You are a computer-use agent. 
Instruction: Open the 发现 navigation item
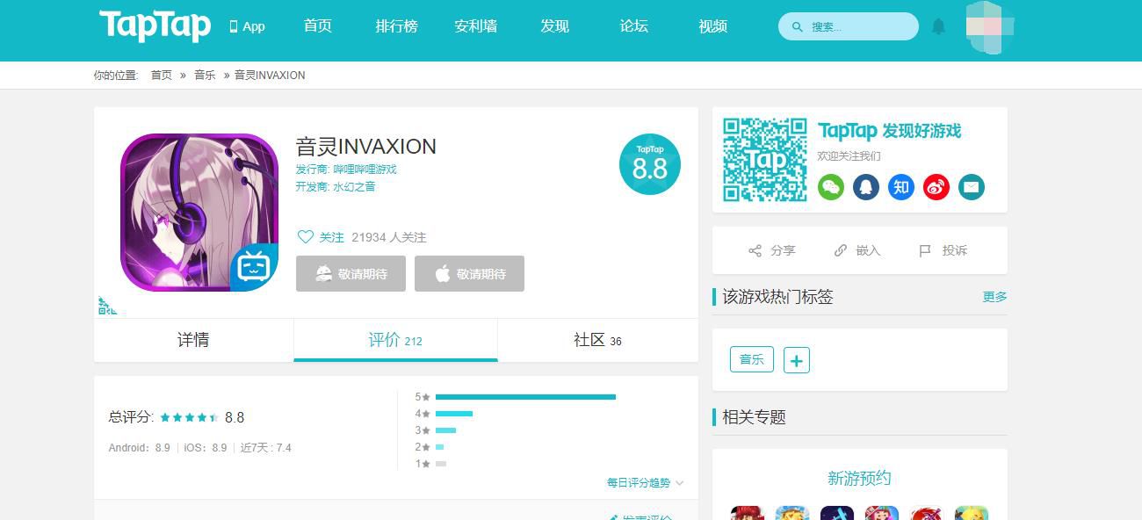(555, 26)
